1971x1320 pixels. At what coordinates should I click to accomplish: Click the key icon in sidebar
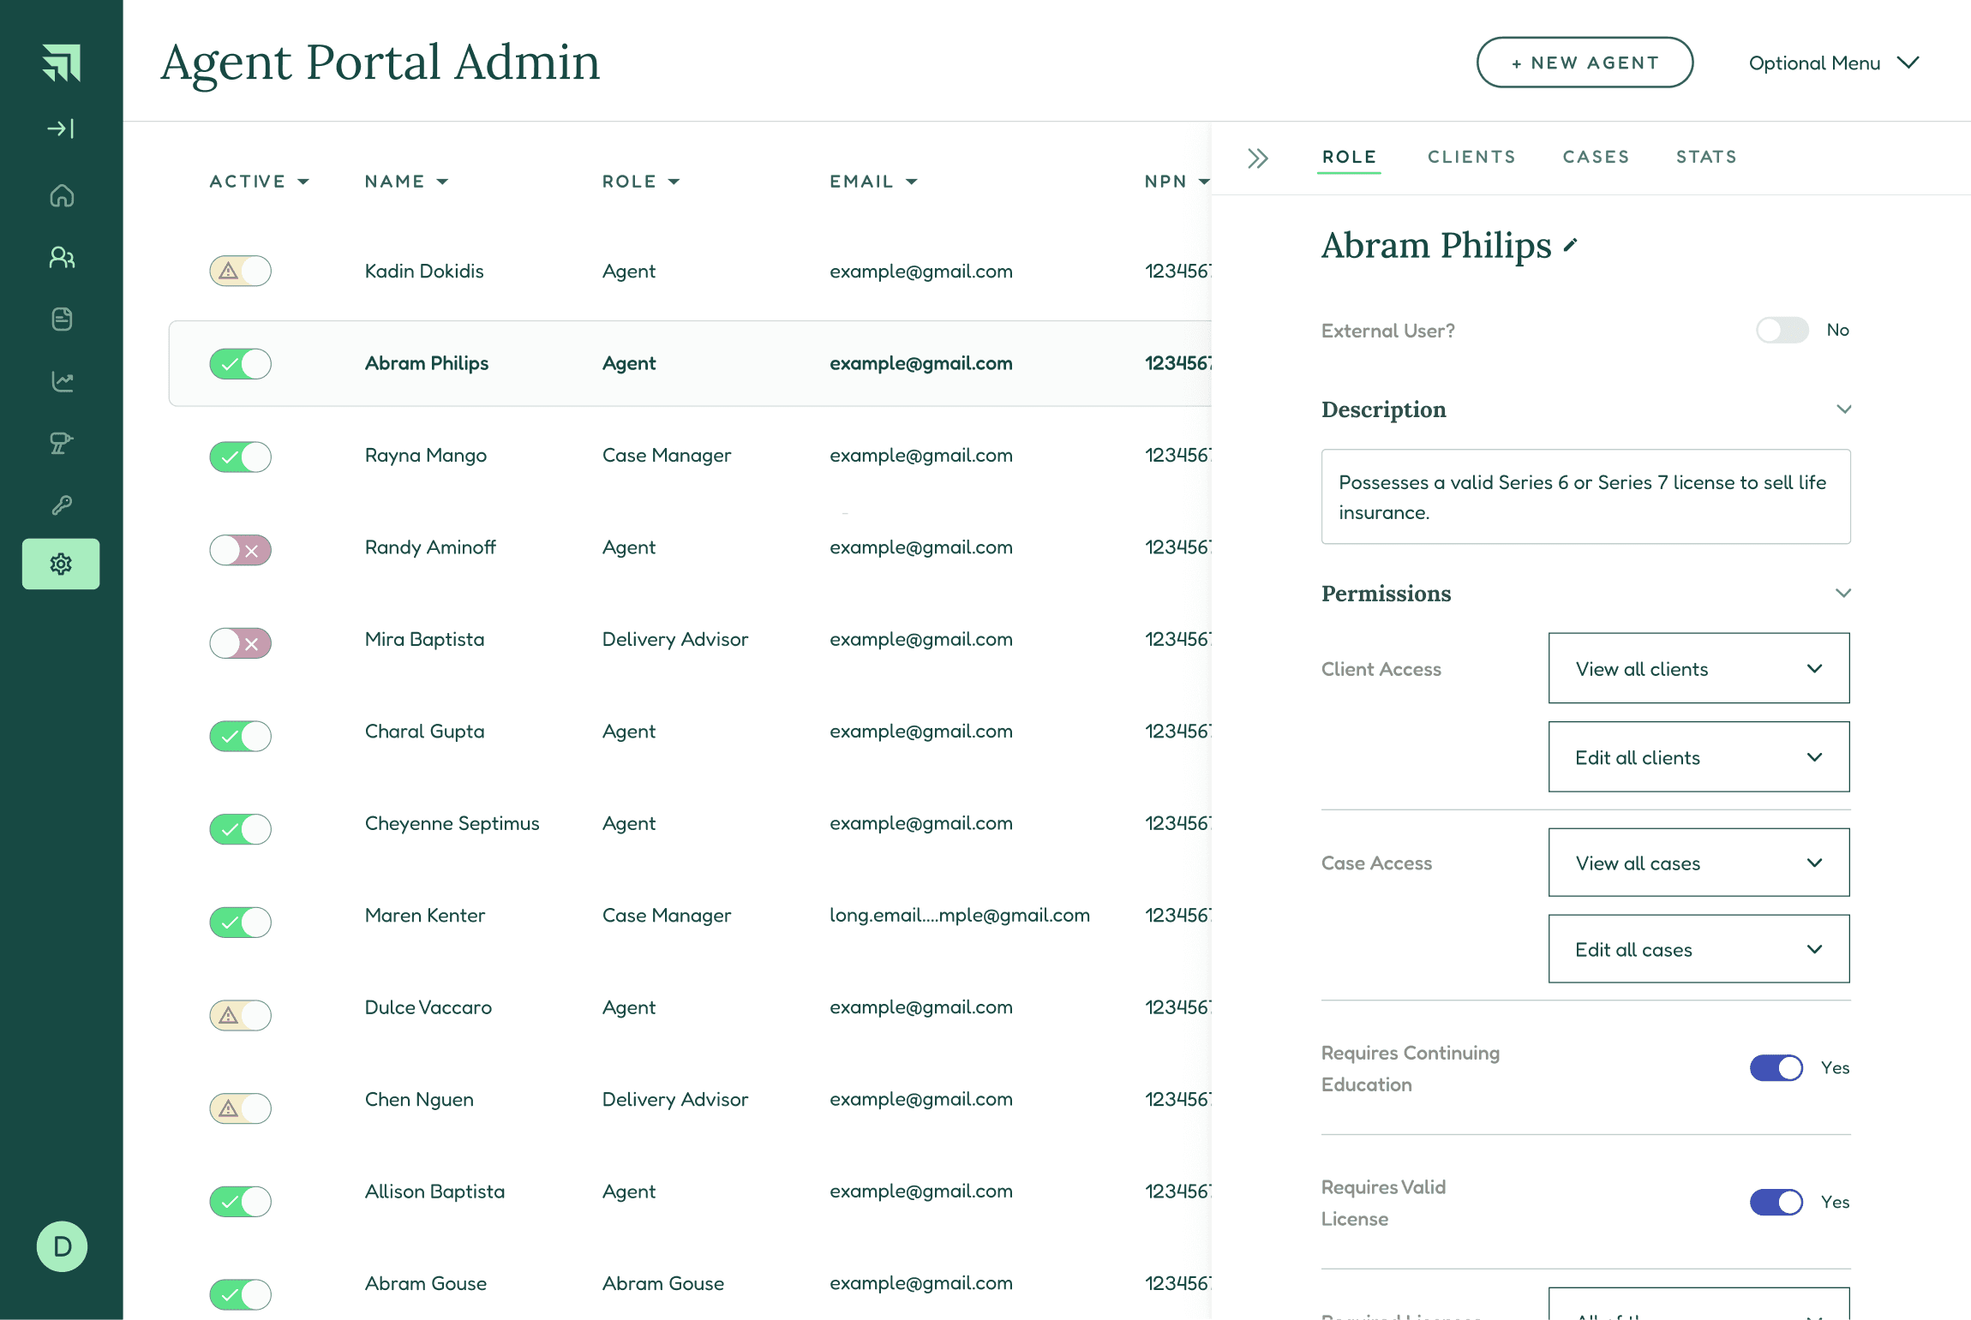click(x=62, y=505)
